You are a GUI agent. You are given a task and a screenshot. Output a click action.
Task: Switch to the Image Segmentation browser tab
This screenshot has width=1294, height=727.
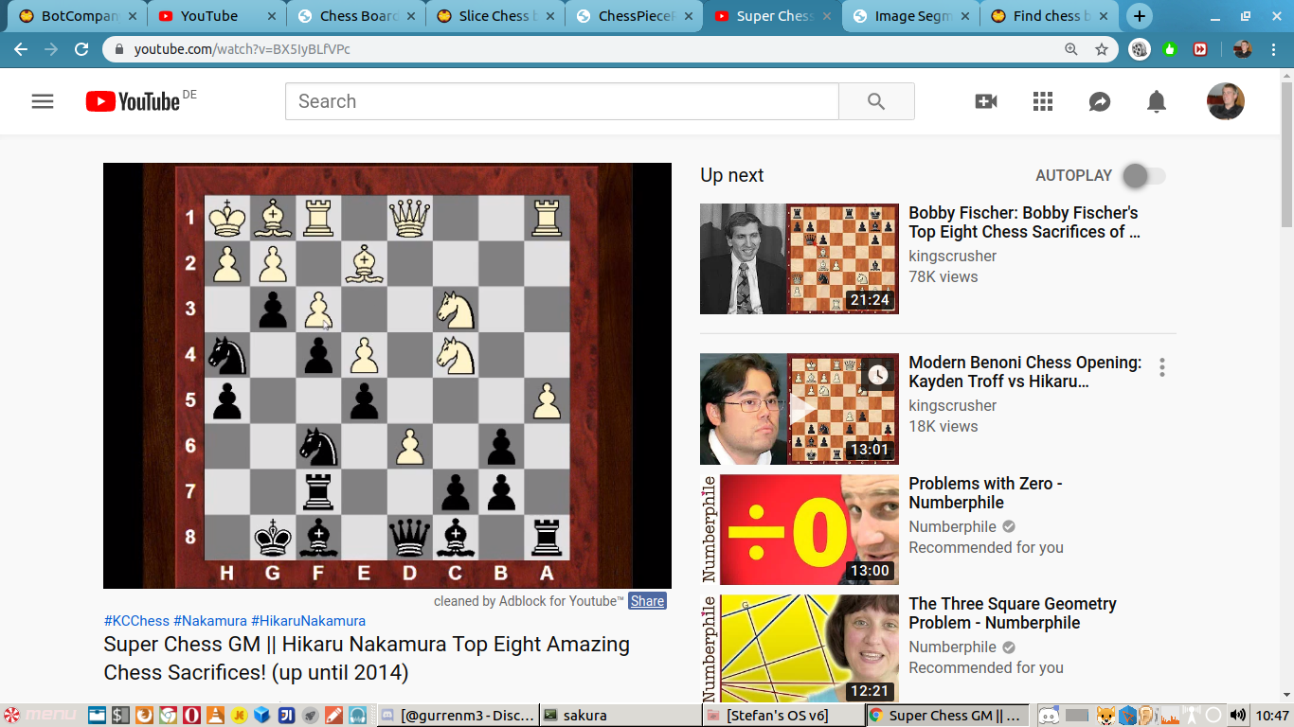[x=910, y=16]
